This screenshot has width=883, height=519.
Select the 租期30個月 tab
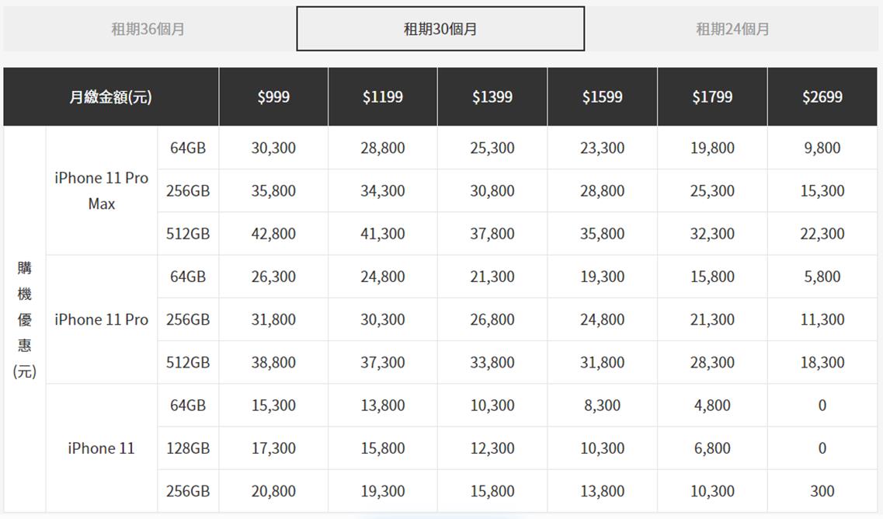pos(440,30)
